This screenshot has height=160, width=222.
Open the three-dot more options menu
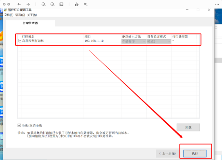point(217,4)
